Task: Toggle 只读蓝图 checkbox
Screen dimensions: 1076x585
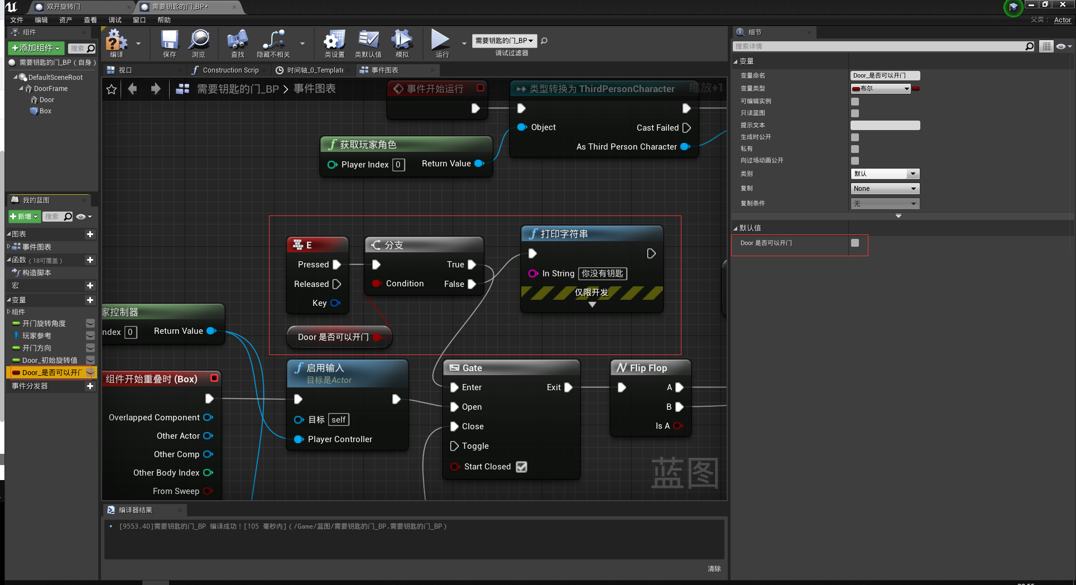Action: click(855, 113)
